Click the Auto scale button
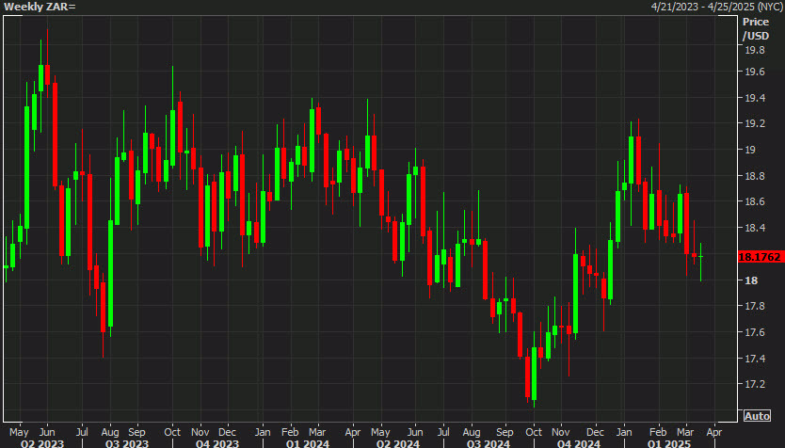Image resolution: width=785 pixels, height=448 pixels. (757, 416)
